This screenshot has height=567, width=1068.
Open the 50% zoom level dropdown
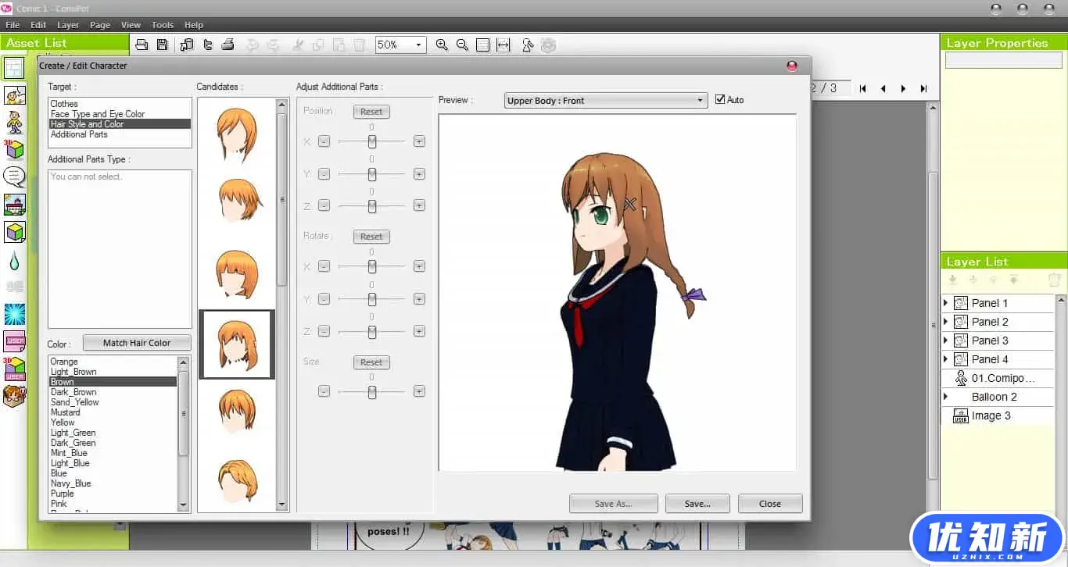(400, 45)
